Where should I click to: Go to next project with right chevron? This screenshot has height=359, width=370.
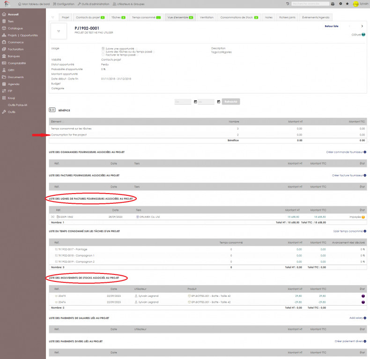click(x=362, y=26)
